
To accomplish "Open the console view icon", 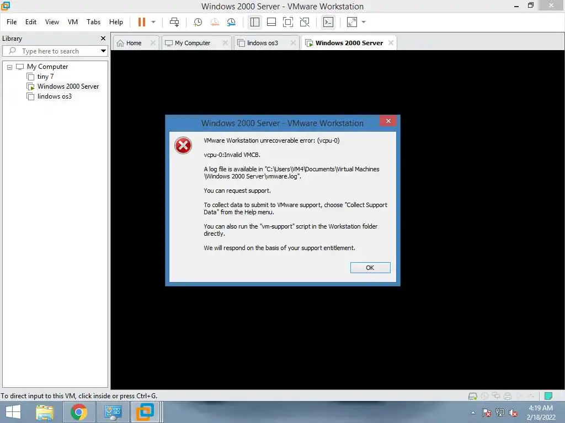I will [x=328, y=22].
